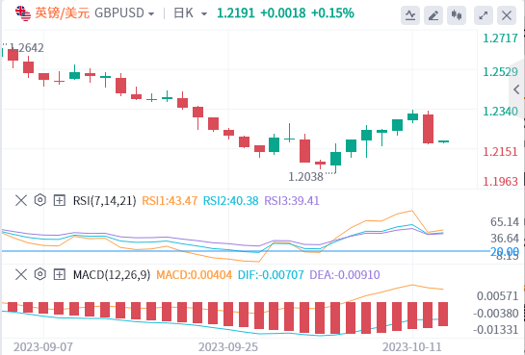Click the -0.01331 MACD axis label
This screenshot has height=355, width=525.
point(496,330)
